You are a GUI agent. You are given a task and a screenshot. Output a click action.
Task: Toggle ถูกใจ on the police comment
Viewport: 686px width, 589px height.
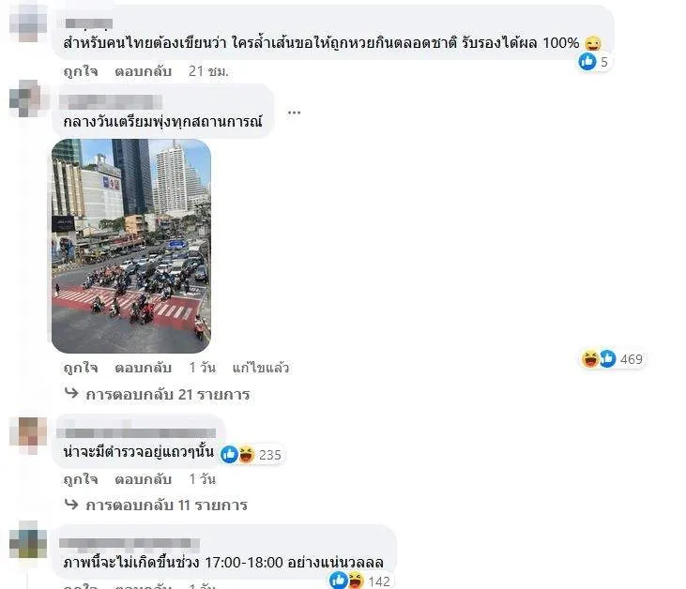pos(81,479)
